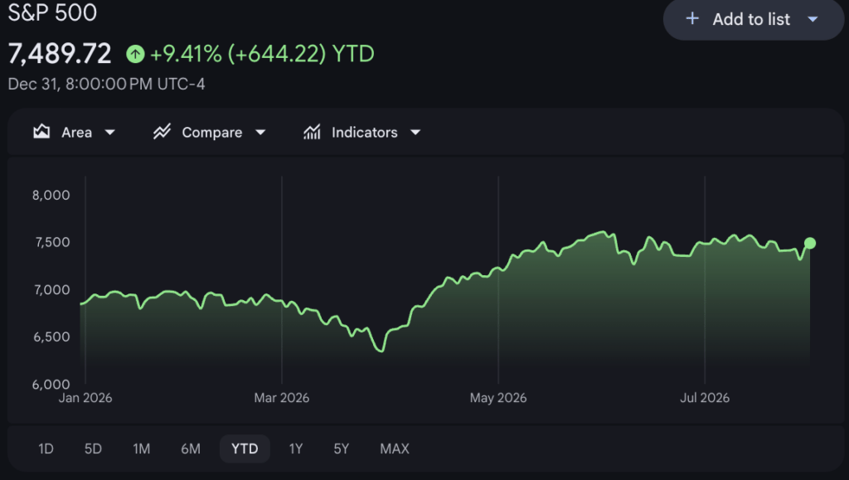Open the Compare dropdown arrow
The height and width of the screenshot is (480, 849).
tap(260, 132)
